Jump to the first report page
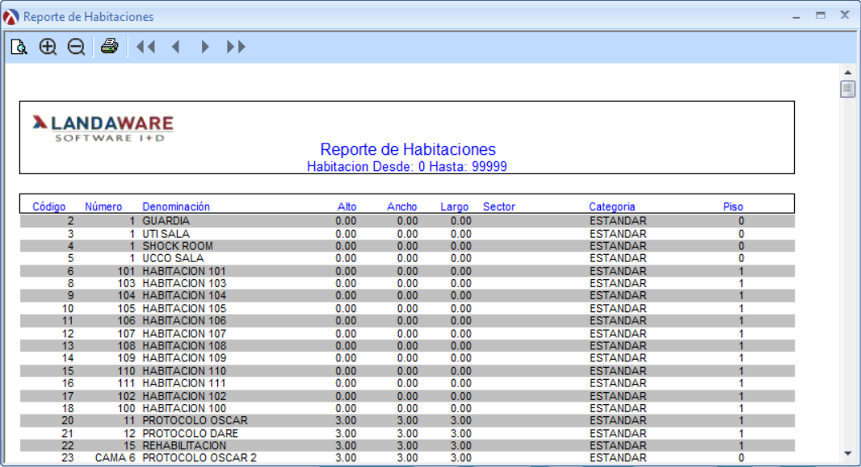The height and width of the screenshot is (467, 861). [145, 47]
